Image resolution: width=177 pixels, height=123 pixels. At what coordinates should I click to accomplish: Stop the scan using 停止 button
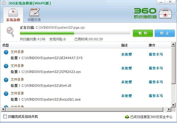tap(165, 33)
